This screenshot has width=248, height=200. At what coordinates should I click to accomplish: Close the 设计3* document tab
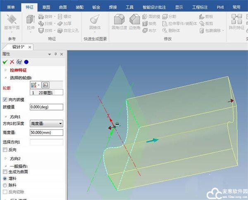tap(30, 47)
